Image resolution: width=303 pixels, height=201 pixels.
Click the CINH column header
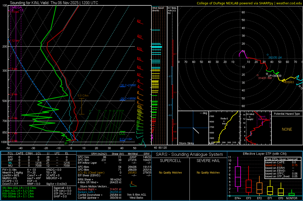point(29,153)
